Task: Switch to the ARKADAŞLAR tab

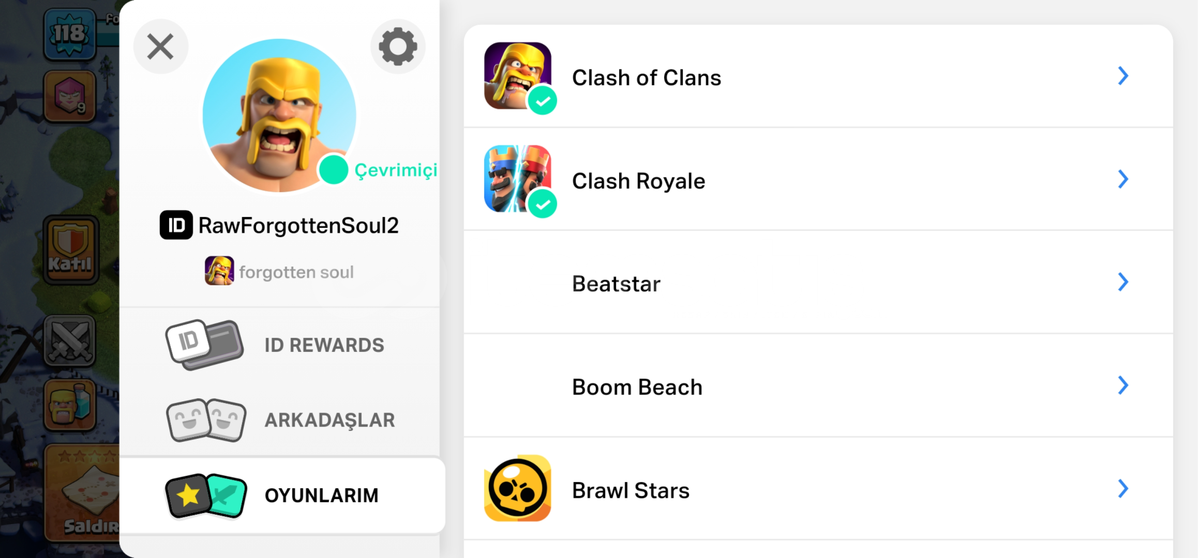Action: (330, 420)
